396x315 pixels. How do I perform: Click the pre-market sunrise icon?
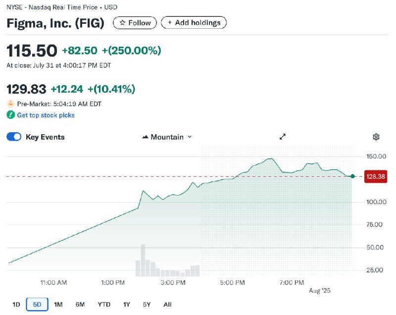[x=10, y=104]
